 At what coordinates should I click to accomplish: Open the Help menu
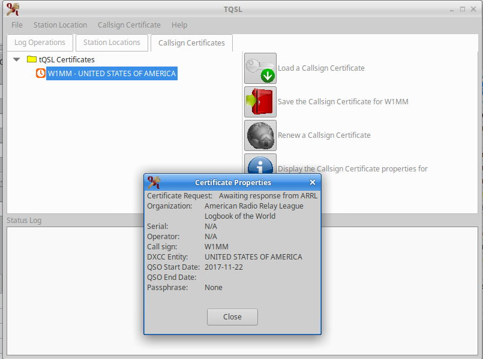(179, 25)
